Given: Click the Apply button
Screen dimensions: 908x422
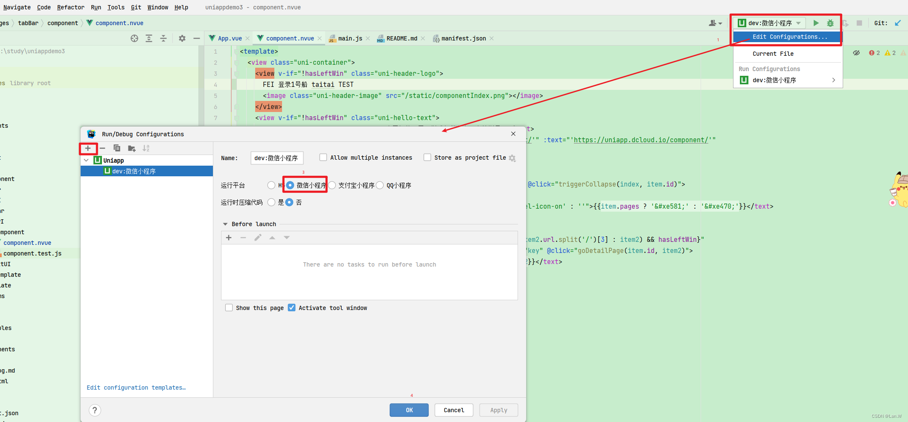Looking at the screenshot, I should pos(499,410).
